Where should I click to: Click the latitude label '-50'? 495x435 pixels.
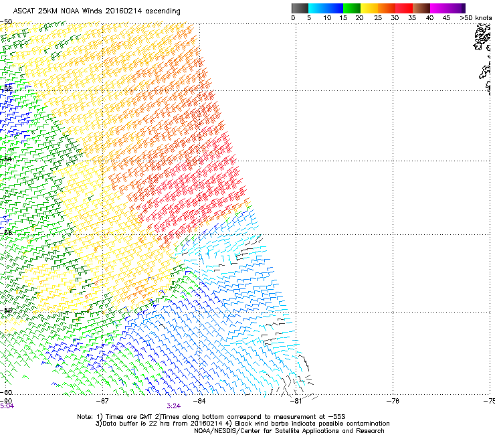(x=6, y=22)
